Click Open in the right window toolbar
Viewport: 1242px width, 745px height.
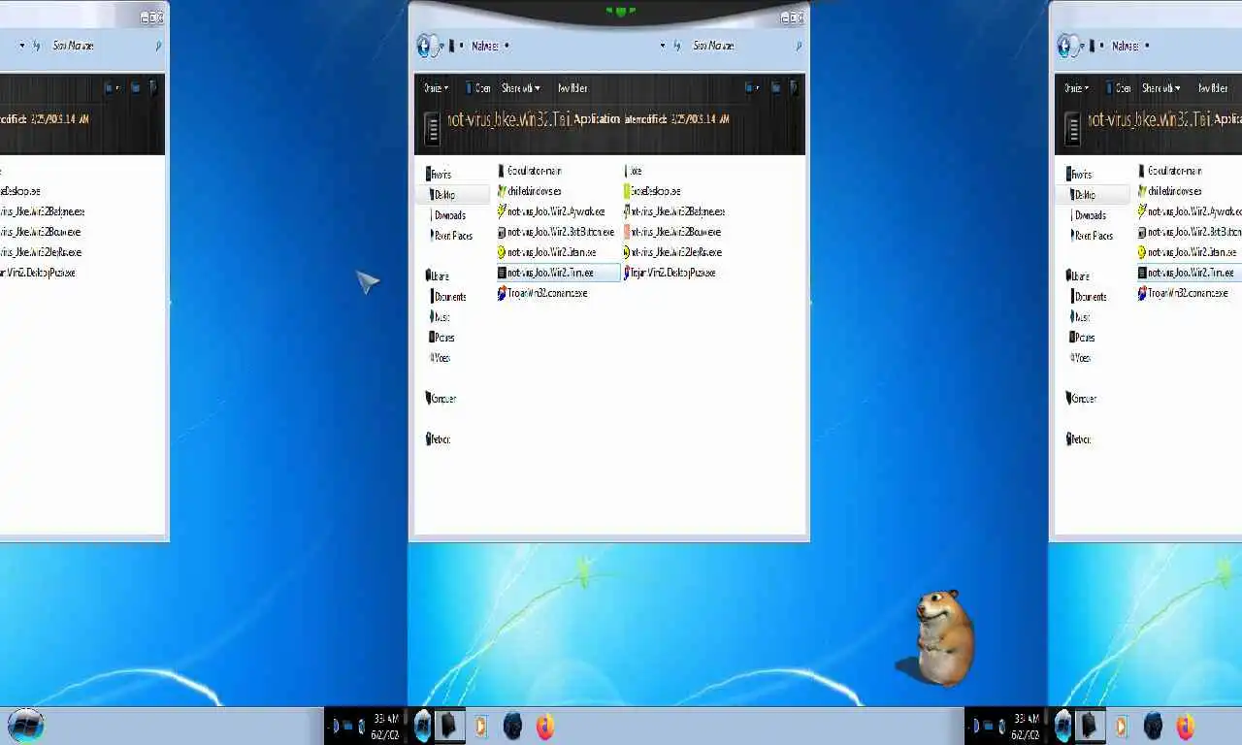click(1119, 88)
